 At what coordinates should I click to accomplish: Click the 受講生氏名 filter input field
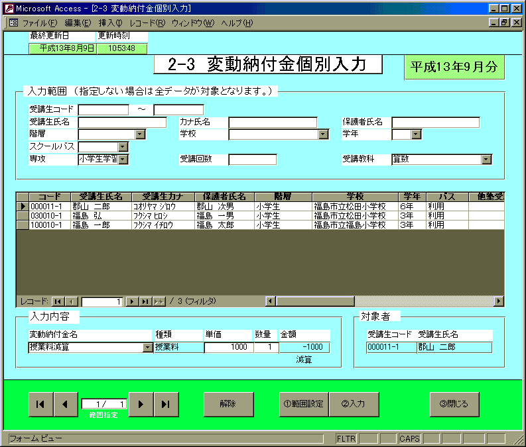click(x=123, y=123)
